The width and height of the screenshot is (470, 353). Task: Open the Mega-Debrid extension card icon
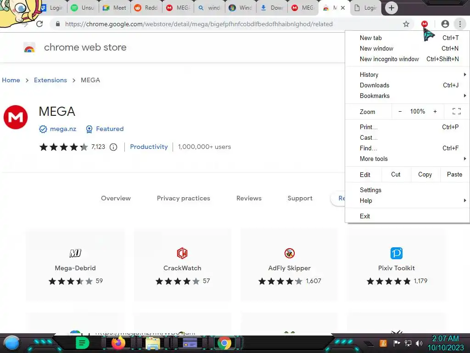75,253
